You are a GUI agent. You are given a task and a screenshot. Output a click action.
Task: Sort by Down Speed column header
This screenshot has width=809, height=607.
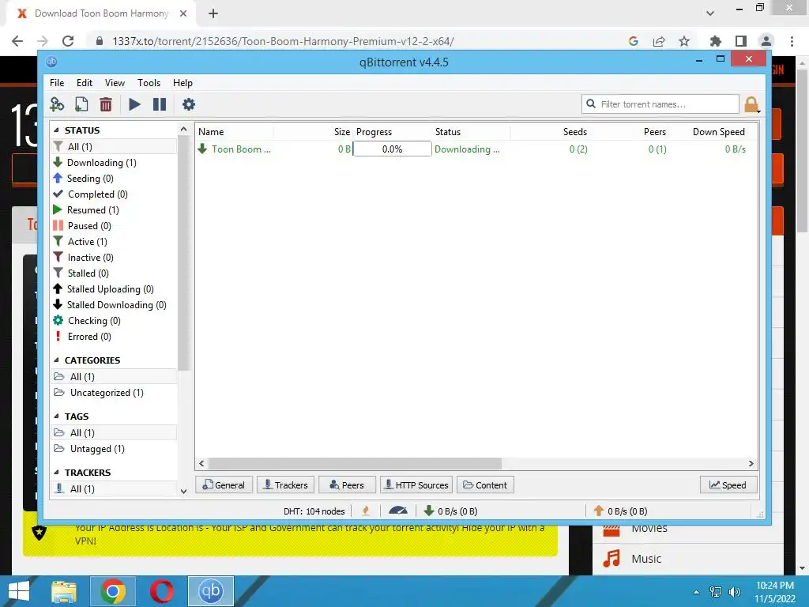tap(708, 132)
